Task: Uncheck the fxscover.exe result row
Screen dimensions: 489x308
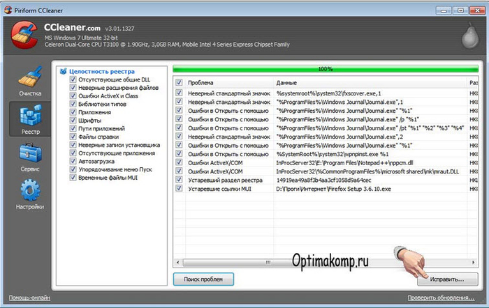Action: [179, 93]
